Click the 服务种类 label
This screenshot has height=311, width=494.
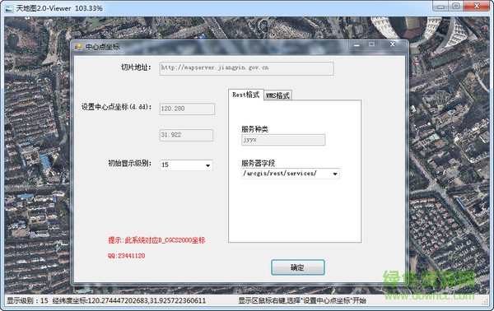pyautogui.click(x=254, y=128)
